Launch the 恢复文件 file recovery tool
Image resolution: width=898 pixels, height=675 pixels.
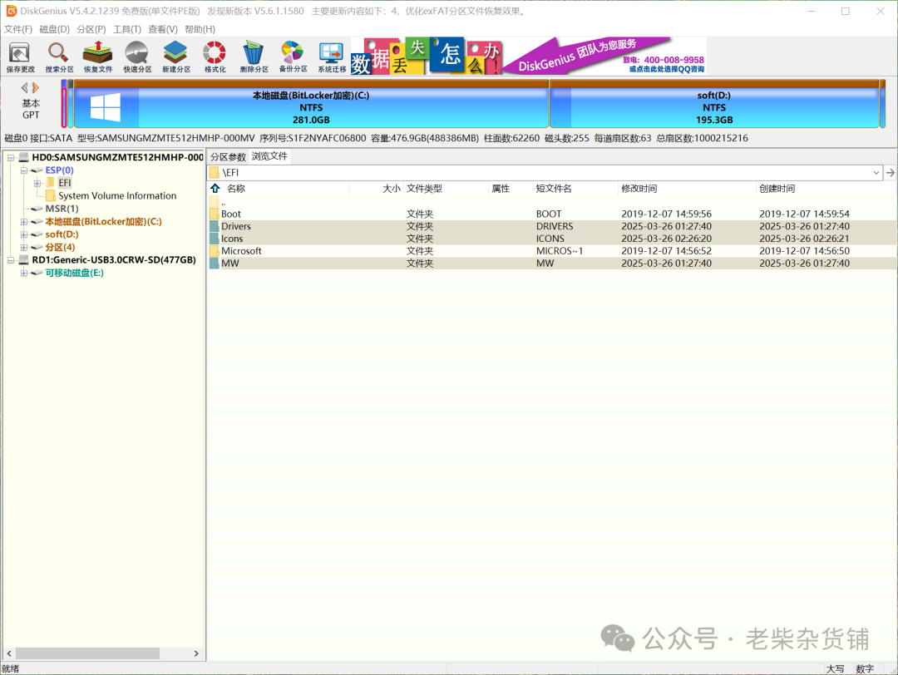98,57
